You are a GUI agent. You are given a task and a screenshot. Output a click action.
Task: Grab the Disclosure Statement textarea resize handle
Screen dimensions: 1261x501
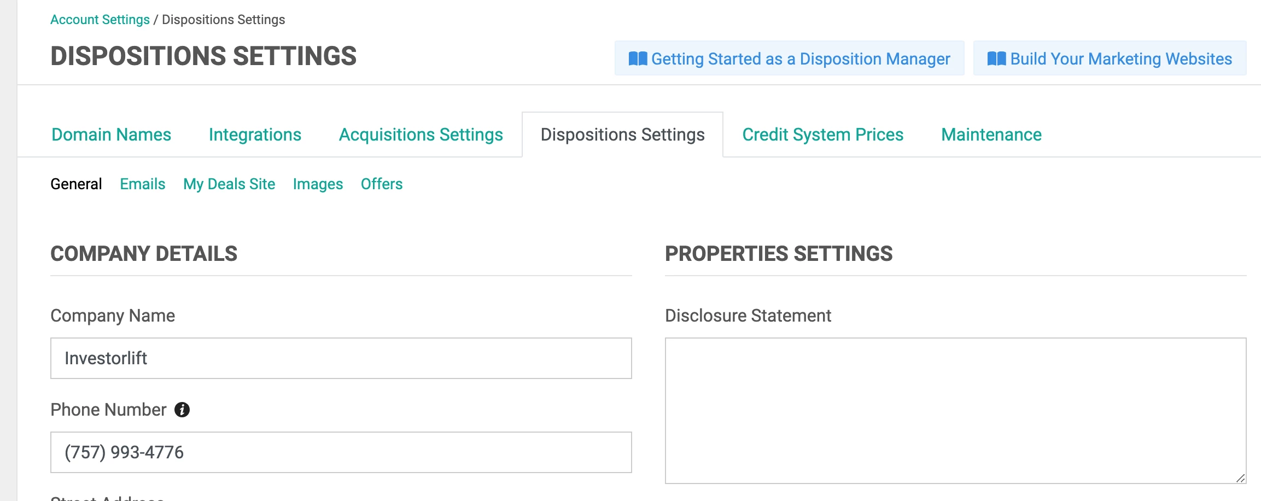tap(1240, 478)
